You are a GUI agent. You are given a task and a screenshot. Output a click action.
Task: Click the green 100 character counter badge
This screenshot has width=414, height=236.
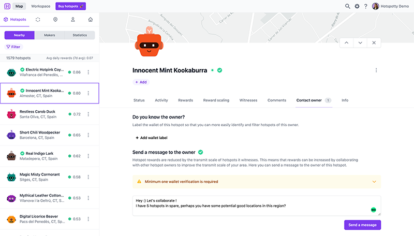click(373, 210)
